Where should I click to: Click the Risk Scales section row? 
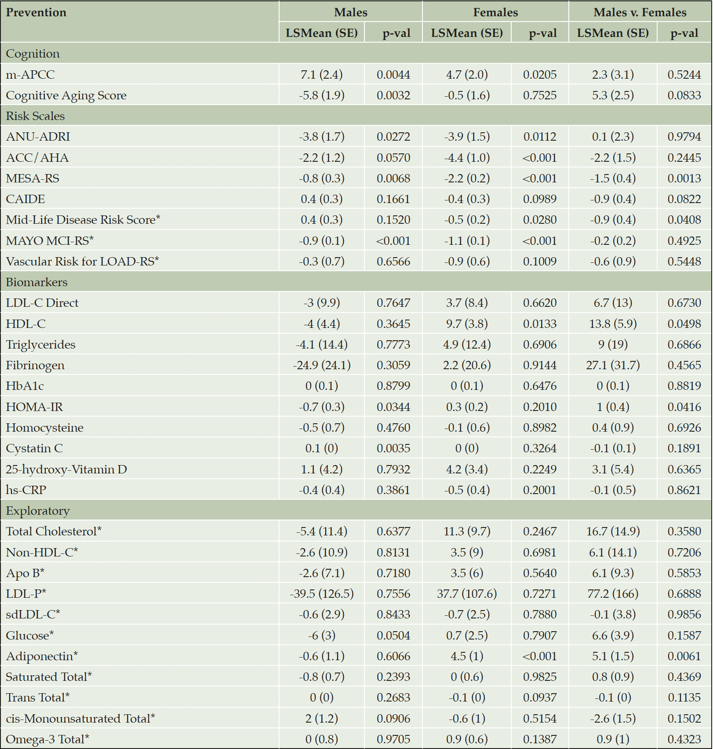[356, 116]
